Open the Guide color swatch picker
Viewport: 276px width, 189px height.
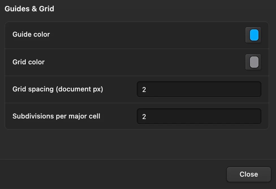pyautogui.click(x=253, y=35)
